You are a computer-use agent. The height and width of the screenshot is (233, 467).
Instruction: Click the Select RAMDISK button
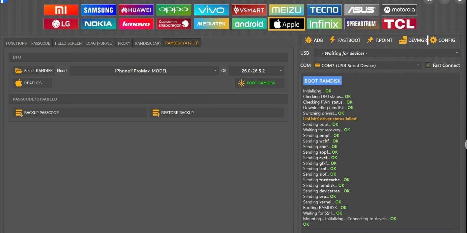pyautogui.click(x=34, y=71)
